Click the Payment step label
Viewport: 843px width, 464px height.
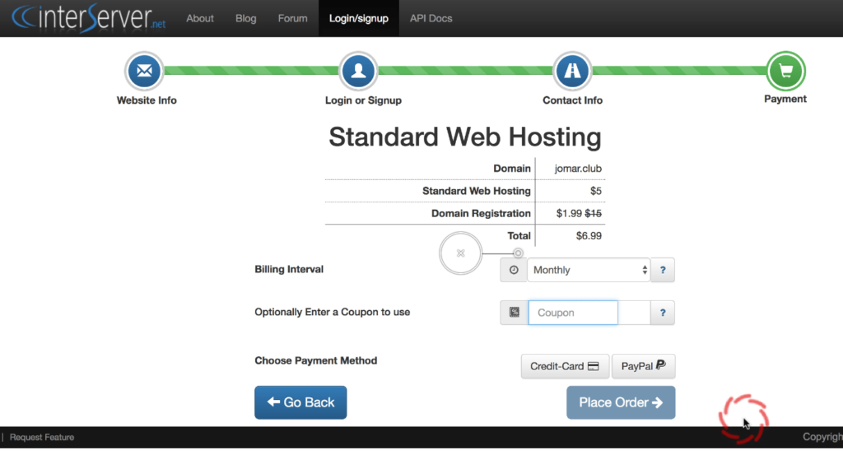pos(785,99)
